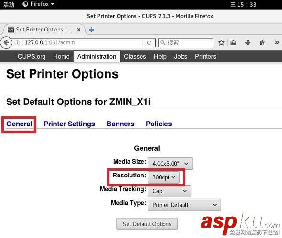The width and height of the screenshot is (282, 238).
Task: Open the Media Size dropdown
Action: pyautogui.click(x=170, y=164)
